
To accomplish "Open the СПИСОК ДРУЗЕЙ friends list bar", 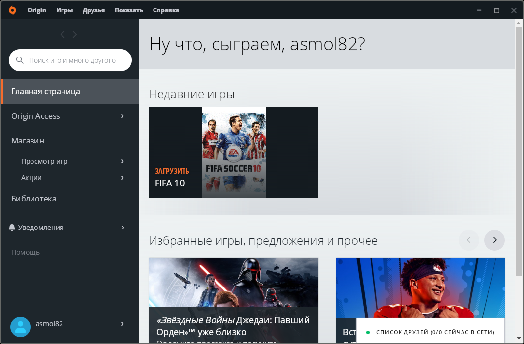I will click(x=430, y=331).
